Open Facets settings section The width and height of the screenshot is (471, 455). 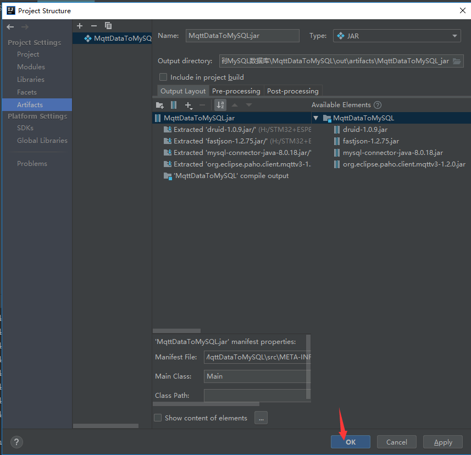point(27,92)
